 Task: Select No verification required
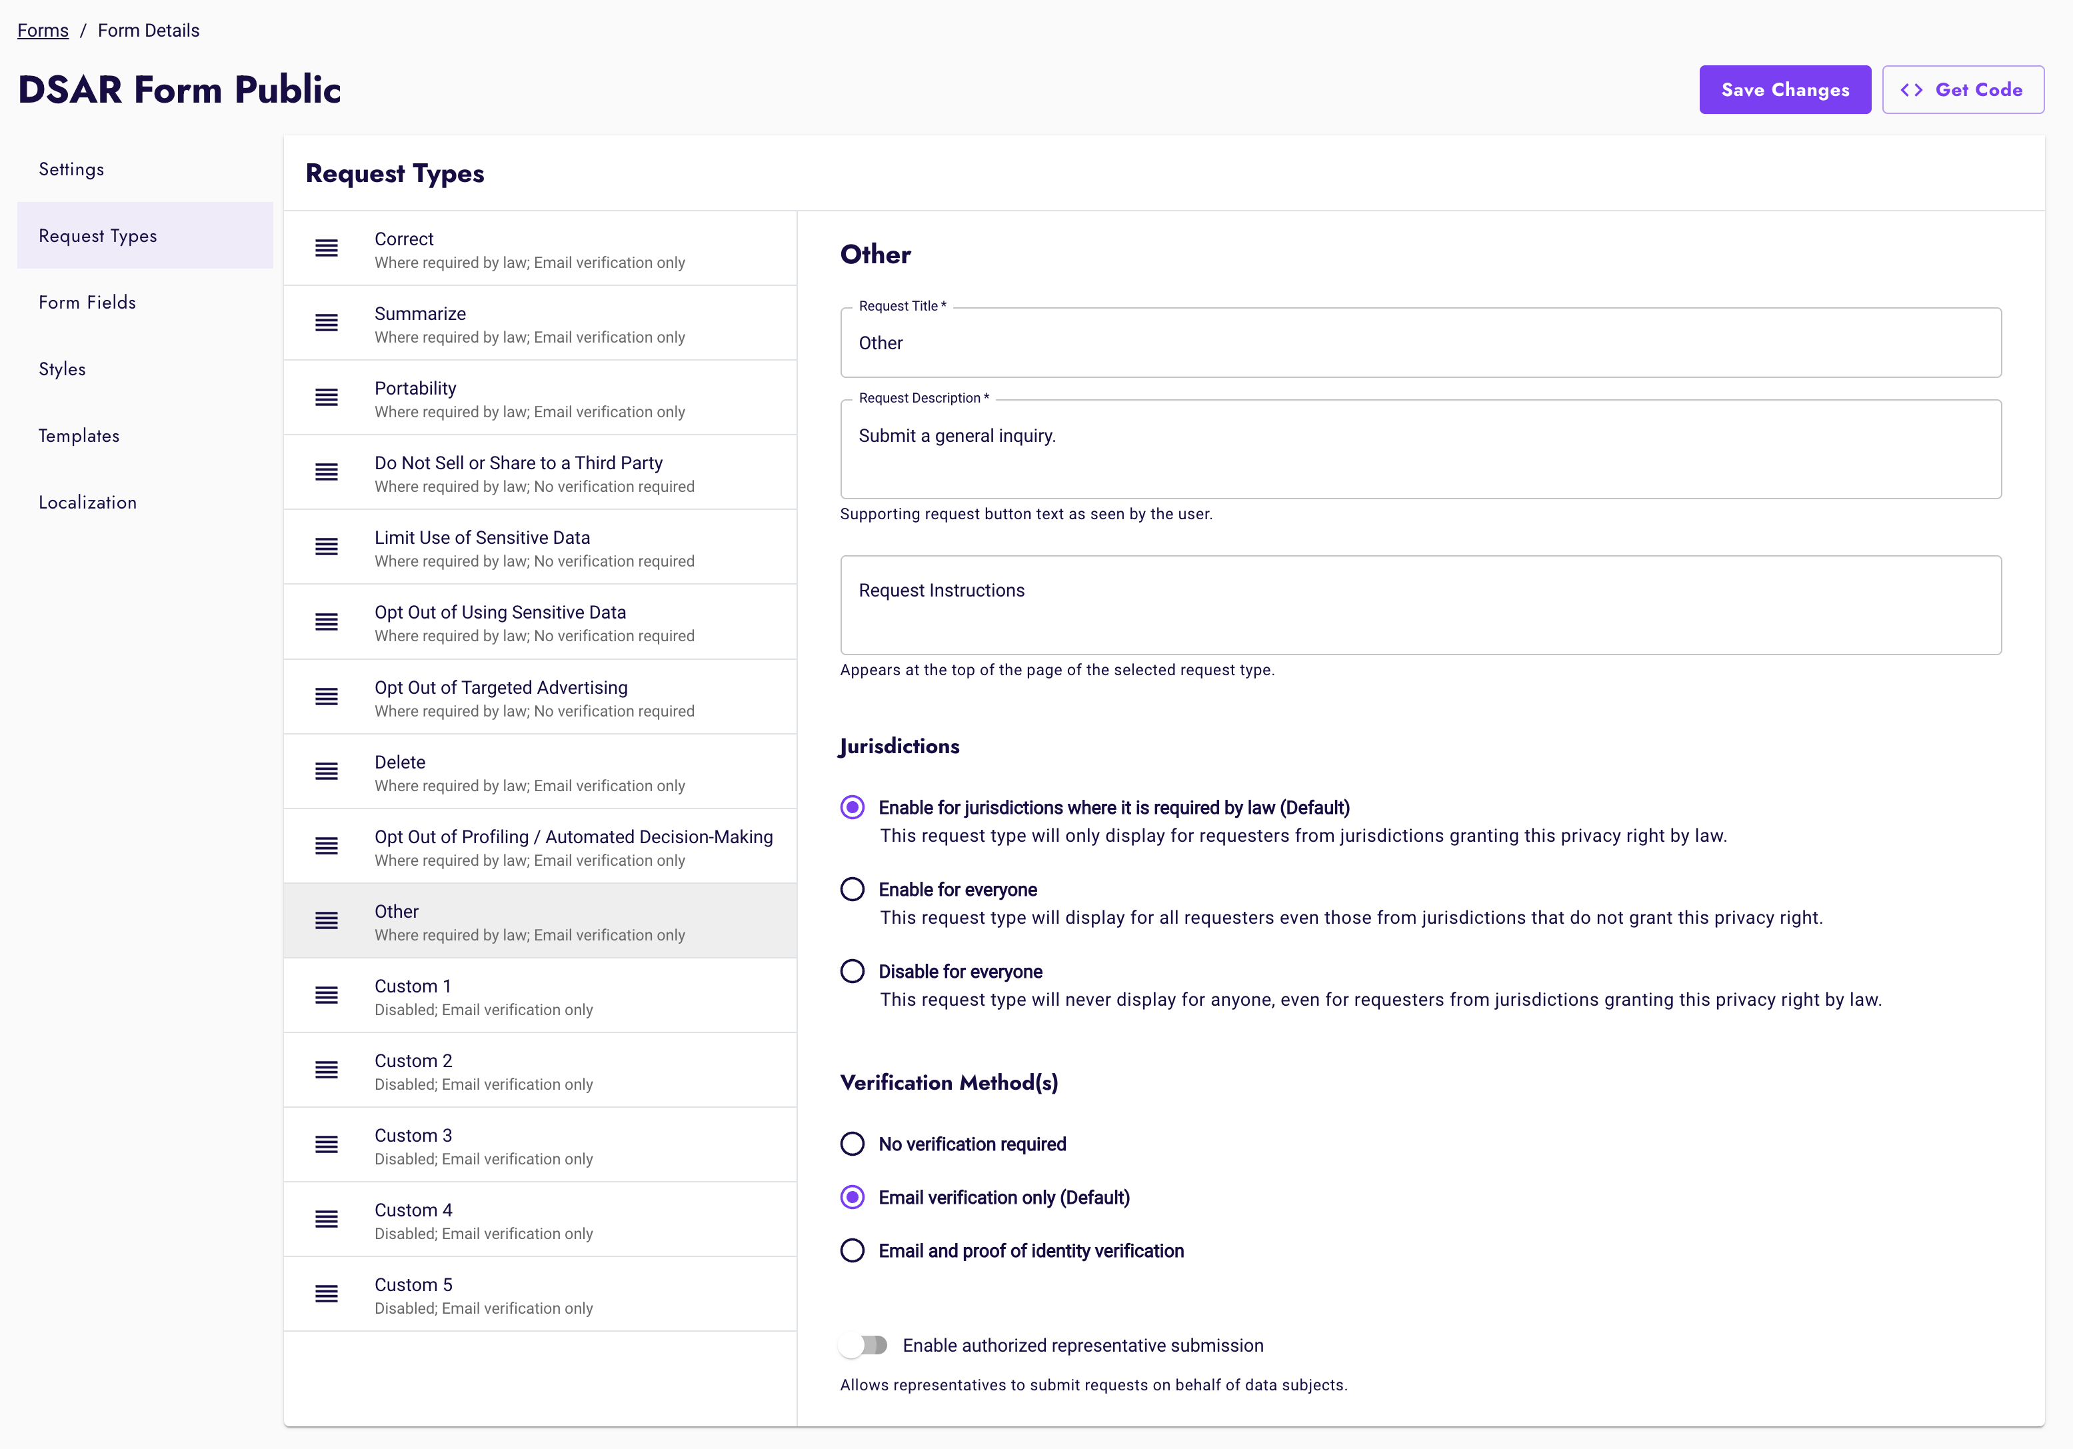(851, 1143)
